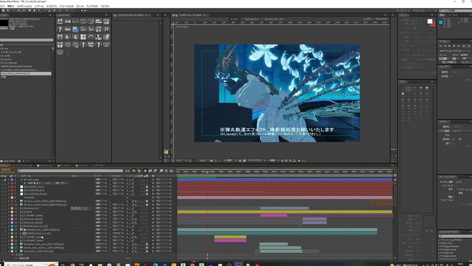Select the Clone Stamp tool
The width and height of the screenshot is (472, 266).
point(49,11)
